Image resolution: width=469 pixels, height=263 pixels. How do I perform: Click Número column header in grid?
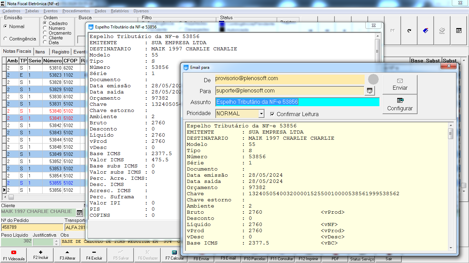(x=52, y=61)
